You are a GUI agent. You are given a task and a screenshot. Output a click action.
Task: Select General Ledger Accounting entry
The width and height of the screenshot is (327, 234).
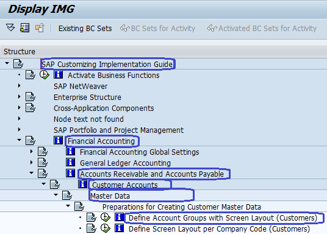pos(125,163)
